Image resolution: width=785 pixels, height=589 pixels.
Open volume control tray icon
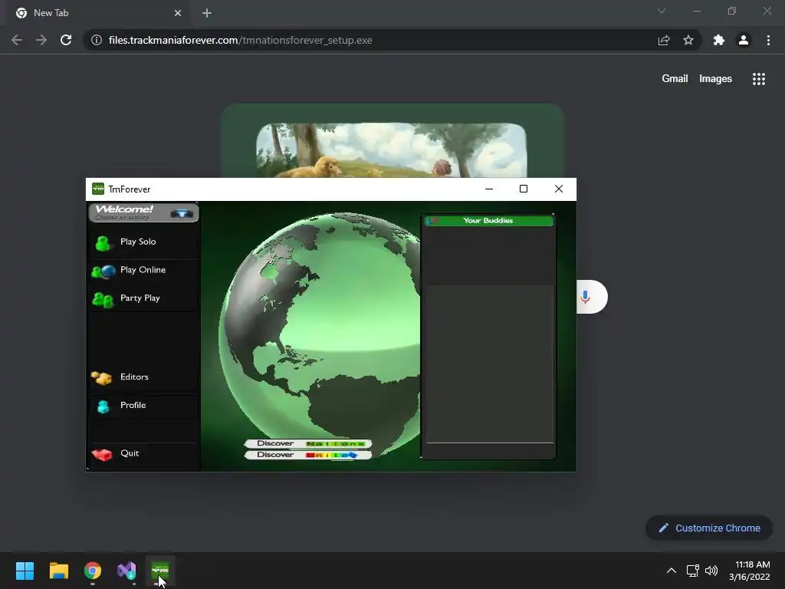pos(711,571)
